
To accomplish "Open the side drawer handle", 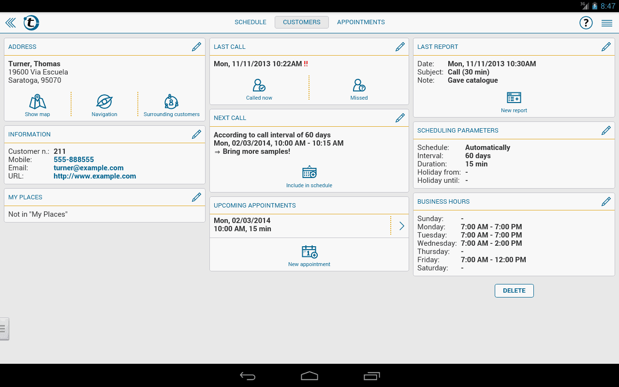I will point(4,328).
